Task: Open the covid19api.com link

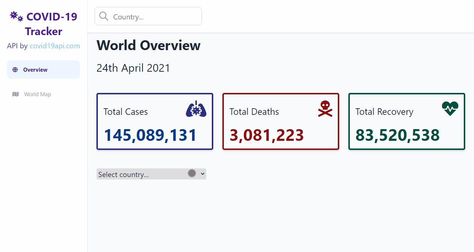Action: coord(54,46)
